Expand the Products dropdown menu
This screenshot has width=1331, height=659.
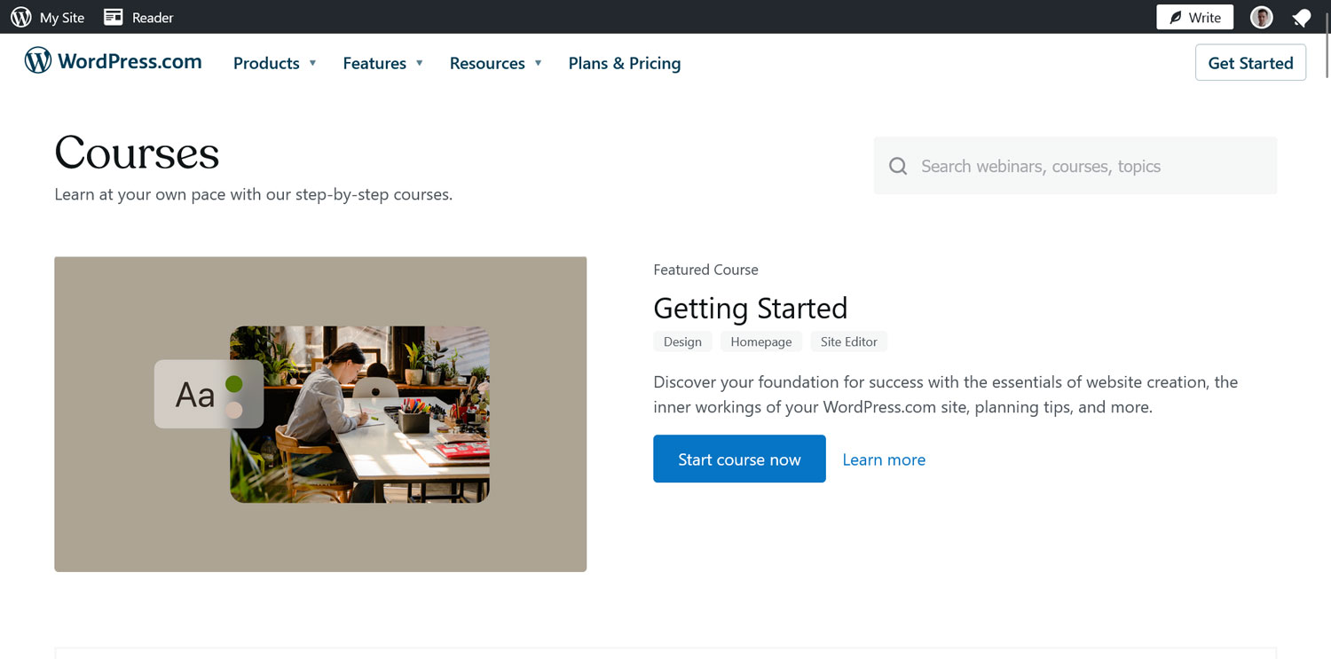tap(274, 63)
